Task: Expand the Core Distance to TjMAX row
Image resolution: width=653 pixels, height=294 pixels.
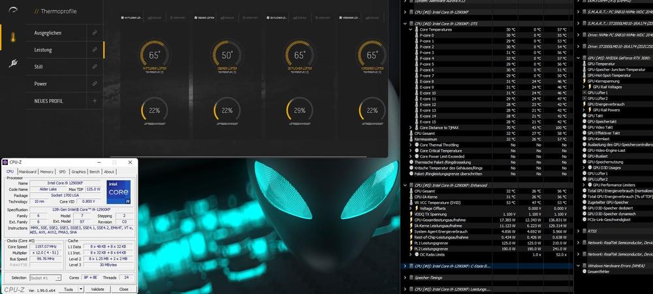Action: (x=411, y=127)
